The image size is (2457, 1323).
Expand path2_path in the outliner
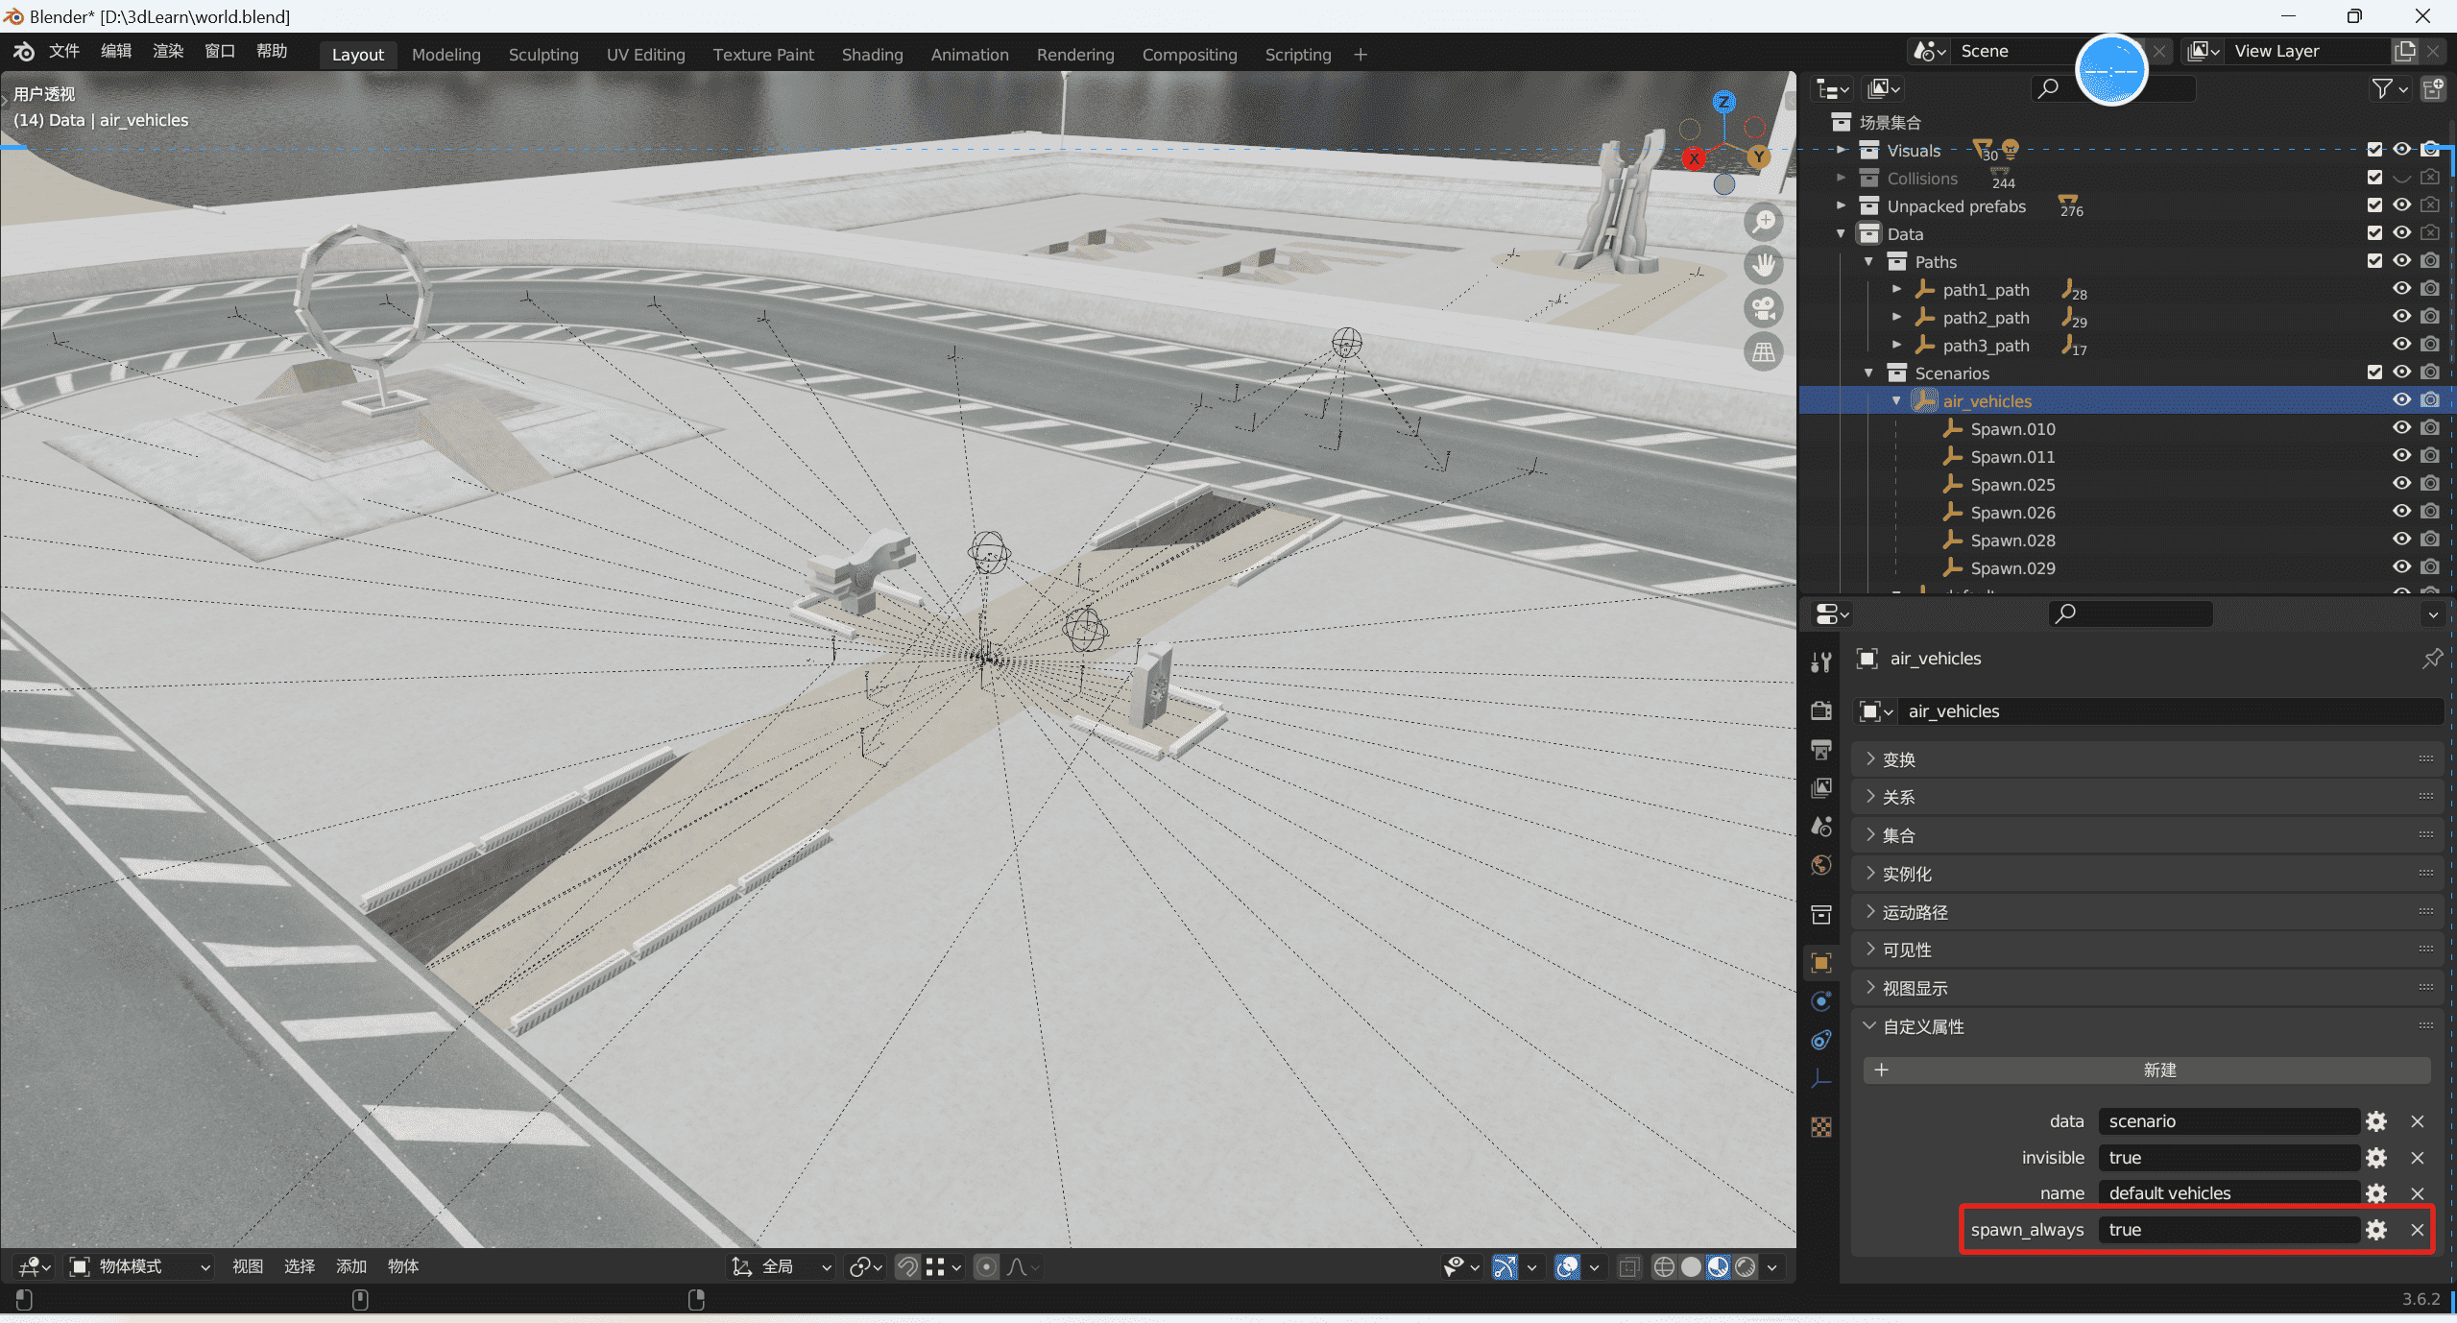tap(1896, 317)
